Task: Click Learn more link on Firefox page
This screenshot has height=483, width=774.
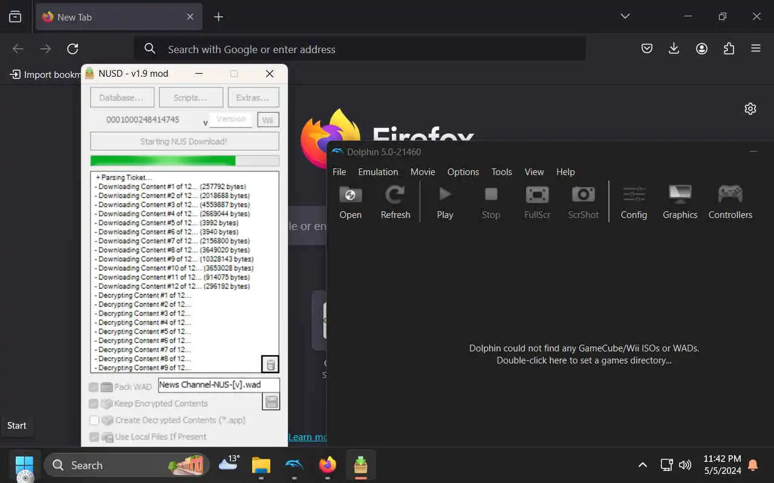Action: (307, 437)
